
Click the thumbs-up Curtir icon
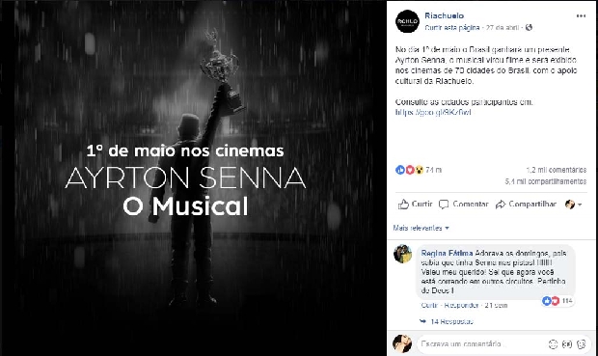click(403, 205)
